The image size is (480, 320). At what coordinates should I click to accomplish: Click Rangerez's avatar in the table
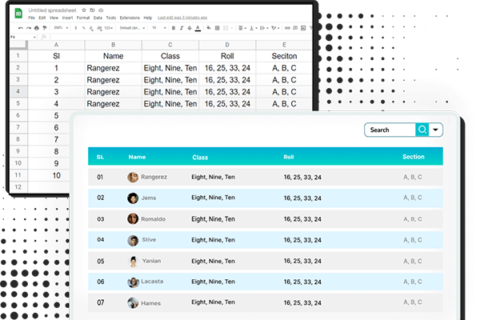(x=133, y=177)
